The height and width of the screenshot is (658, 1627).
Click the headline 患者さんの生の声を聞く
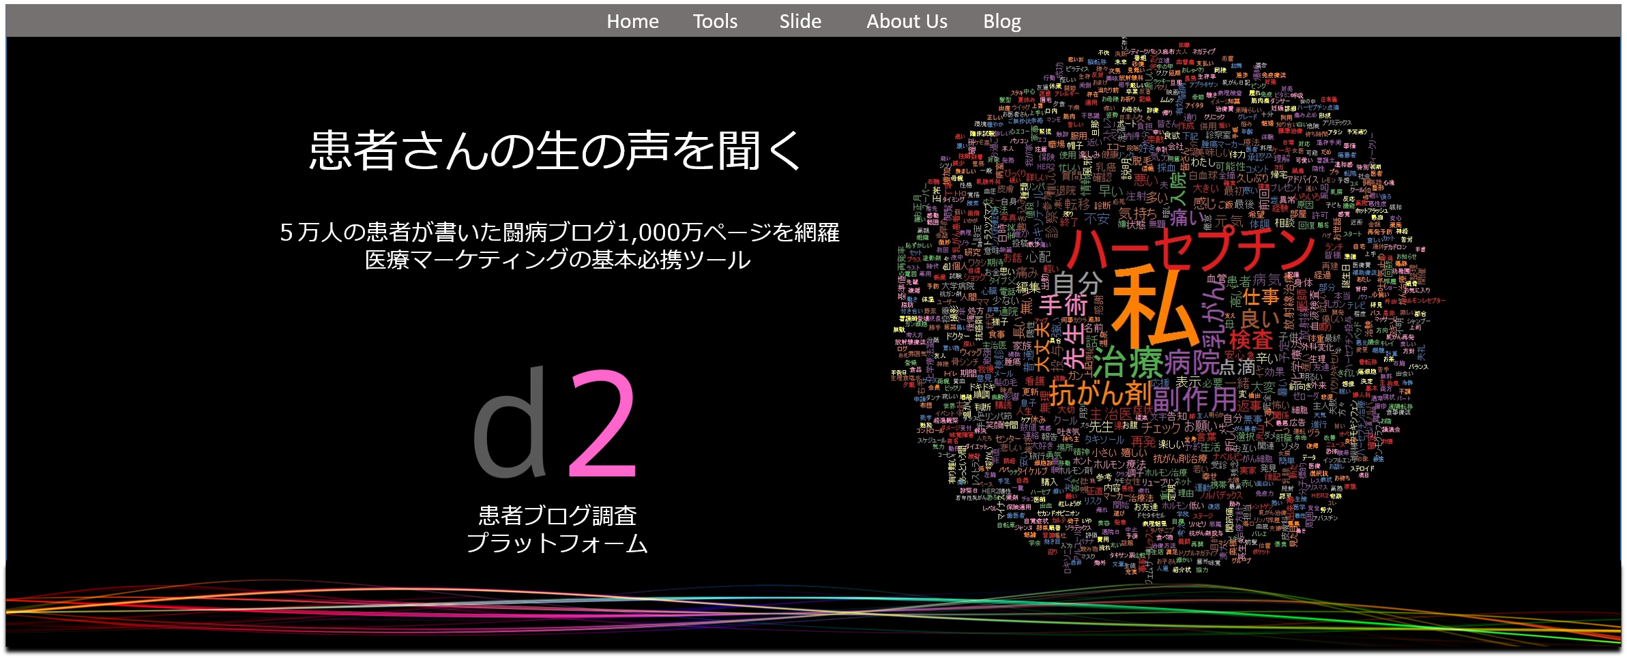tap(557, 150)
